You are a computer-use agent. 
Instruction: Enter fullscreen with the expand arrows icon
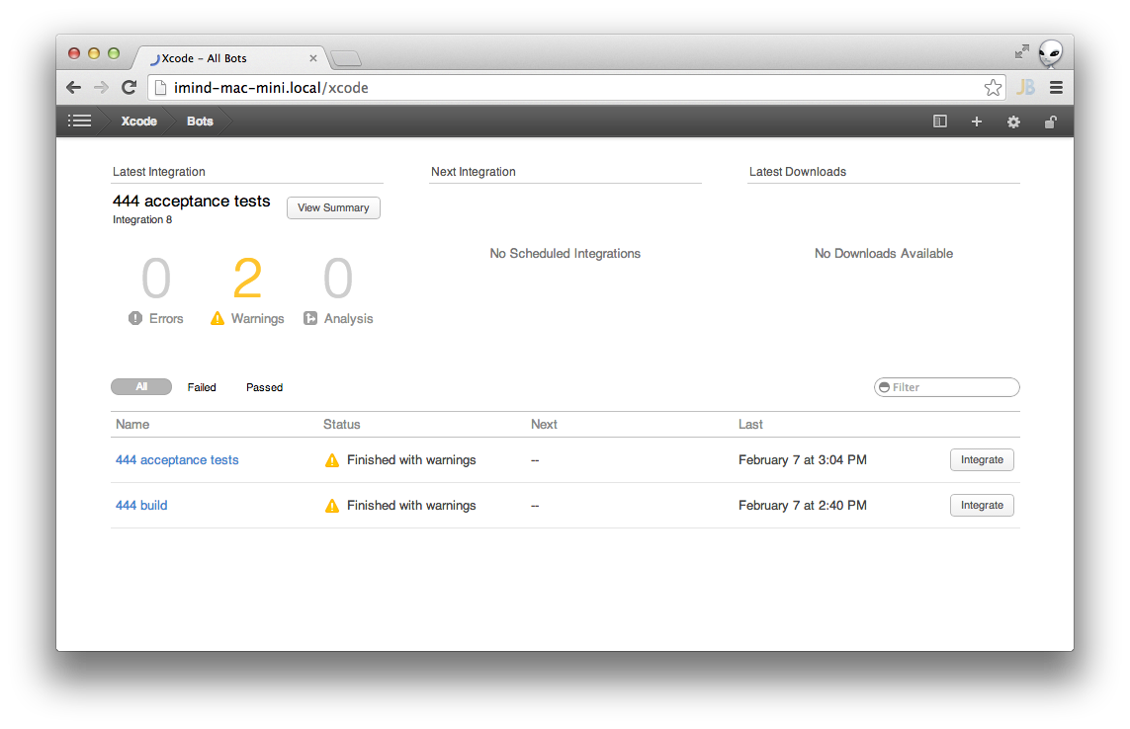pos(1022,51)
